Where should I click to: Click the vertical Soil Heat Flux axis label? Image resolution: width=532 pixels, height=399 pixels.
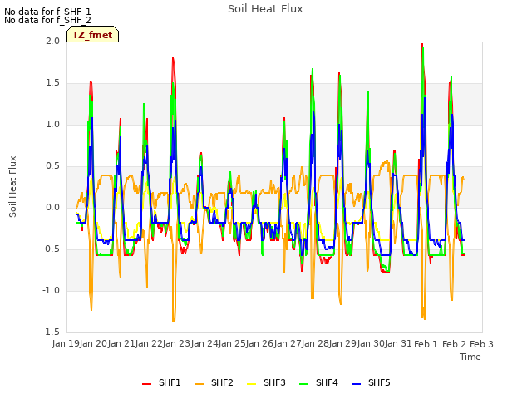point(12,187)
